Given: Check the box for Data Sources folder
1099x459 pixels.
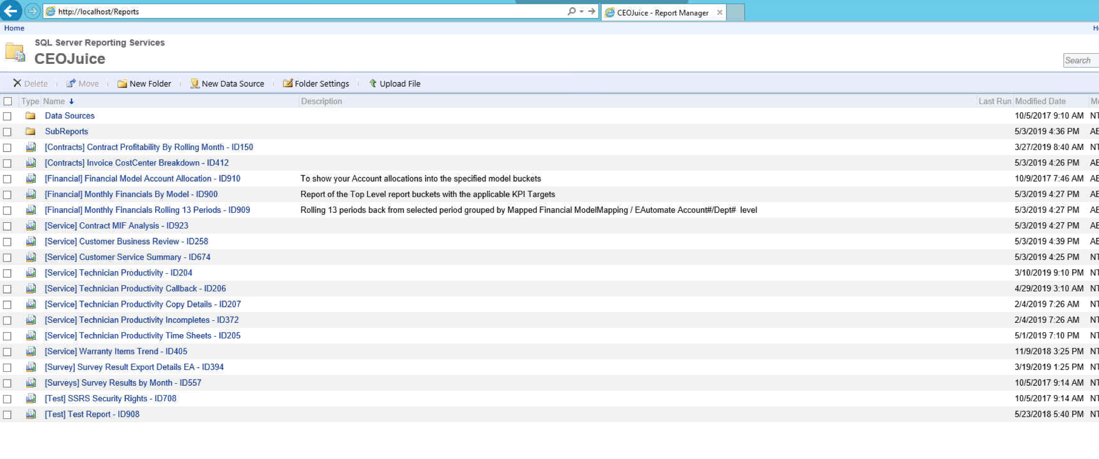Looking at the screenshot, I should 7,116.
